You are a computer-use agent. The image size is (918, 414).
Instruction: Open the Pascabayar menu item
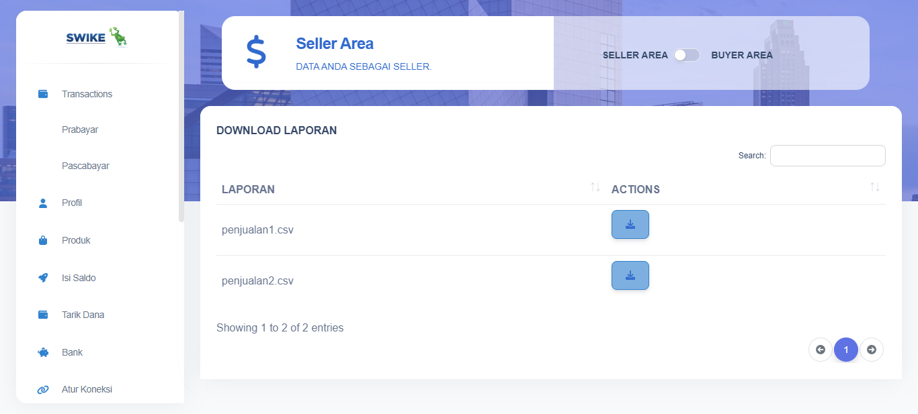click(x=85, y=166)
